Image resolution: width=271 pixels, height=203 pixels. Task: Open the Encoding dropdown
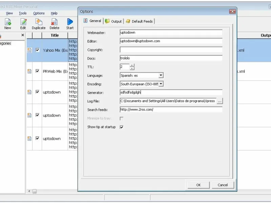161,84
